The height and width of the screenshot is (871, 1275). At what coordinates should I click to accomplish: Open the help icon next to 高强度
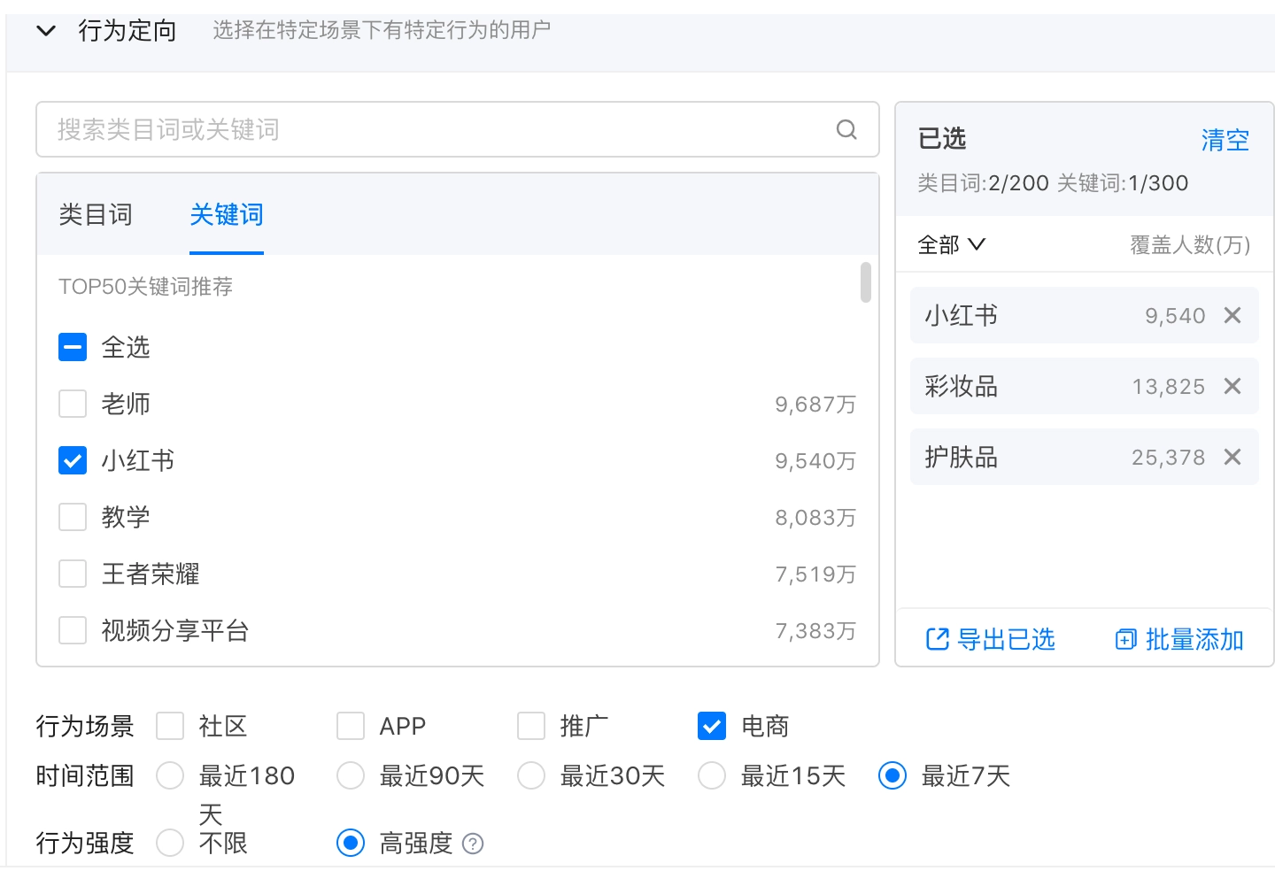click(x=474, y=844)
